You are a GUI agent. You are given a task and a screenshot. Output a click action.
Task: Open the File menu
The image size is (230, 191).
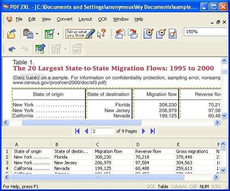19,19
